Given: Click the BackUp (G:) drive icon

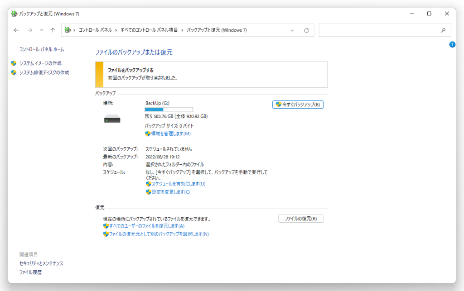Looking at the screenshot, I should 112,119.
